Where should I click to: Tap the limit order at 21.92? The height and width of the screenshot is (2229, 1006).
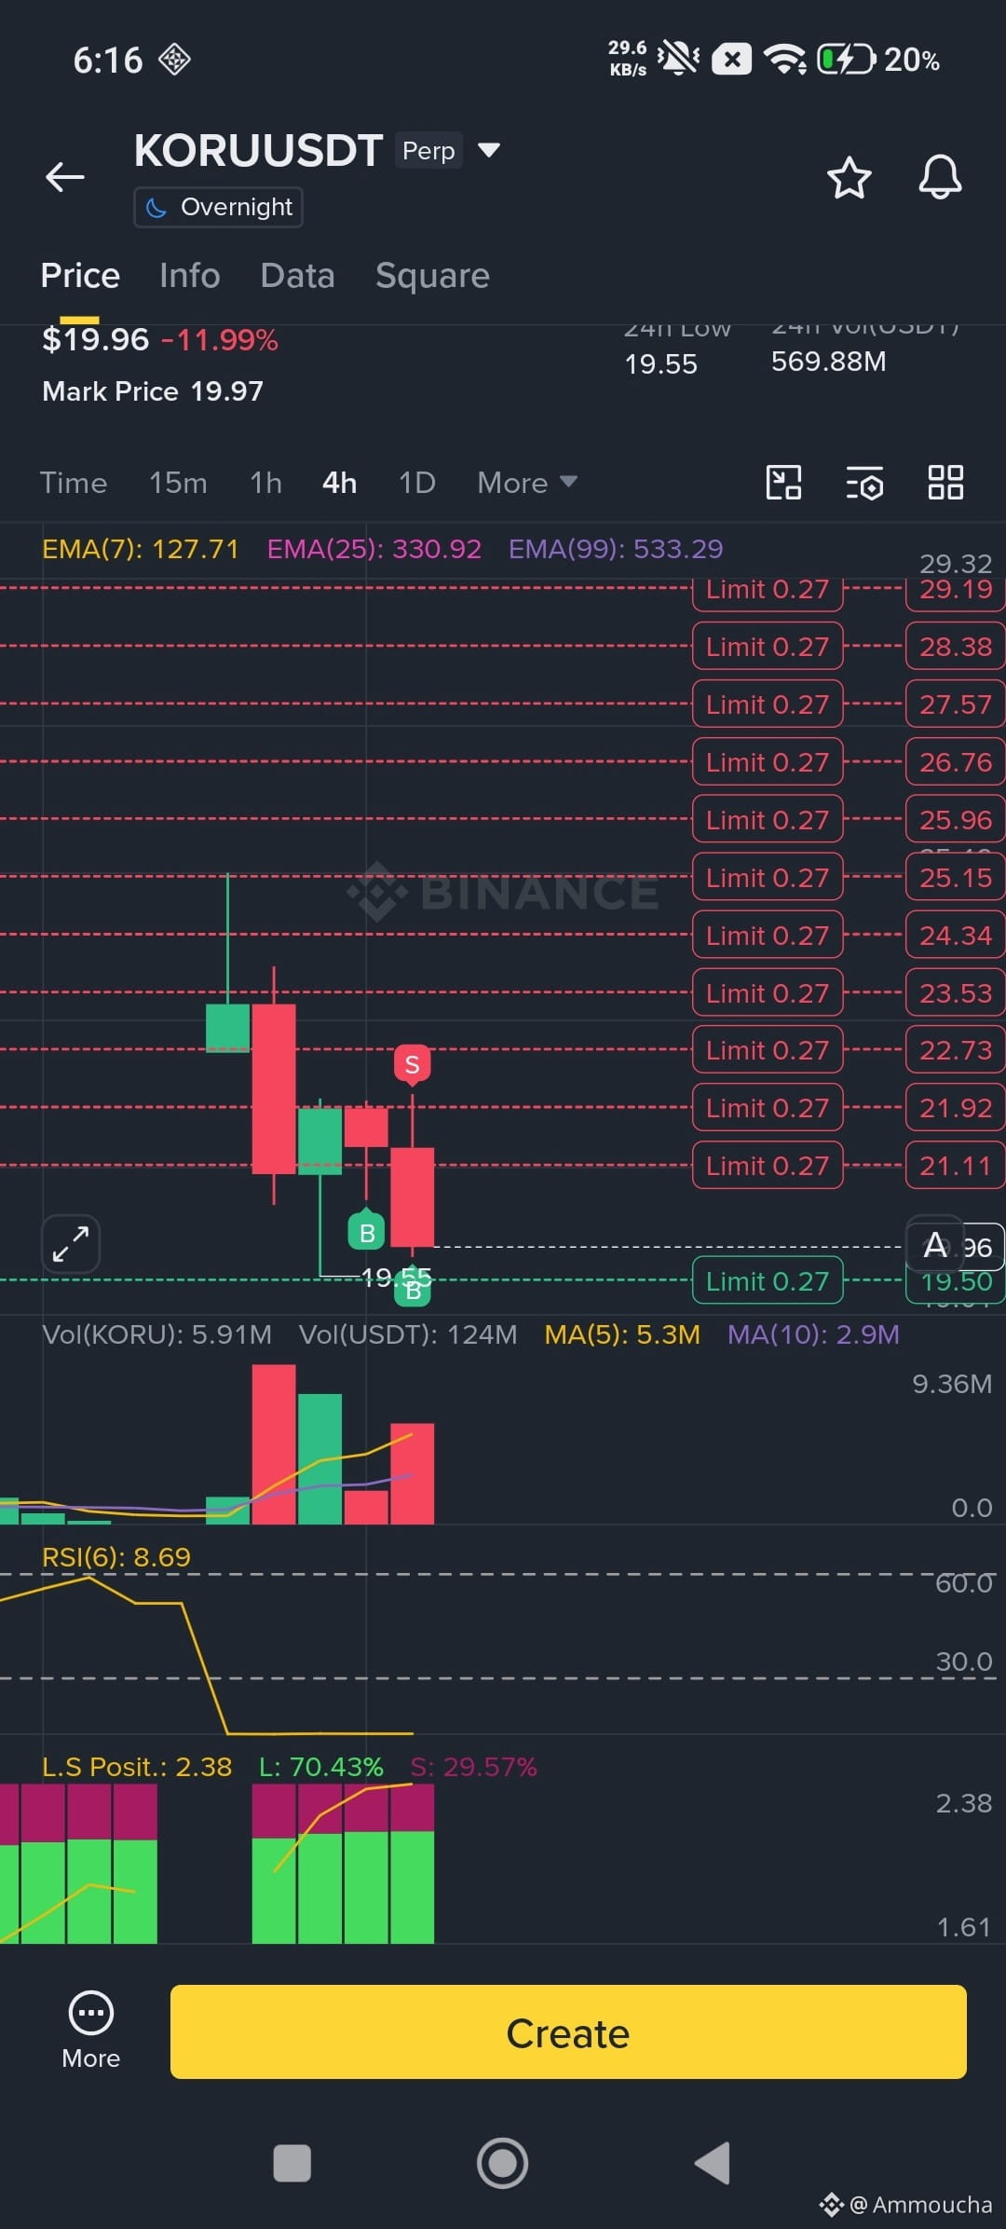tap(768, 1108)
